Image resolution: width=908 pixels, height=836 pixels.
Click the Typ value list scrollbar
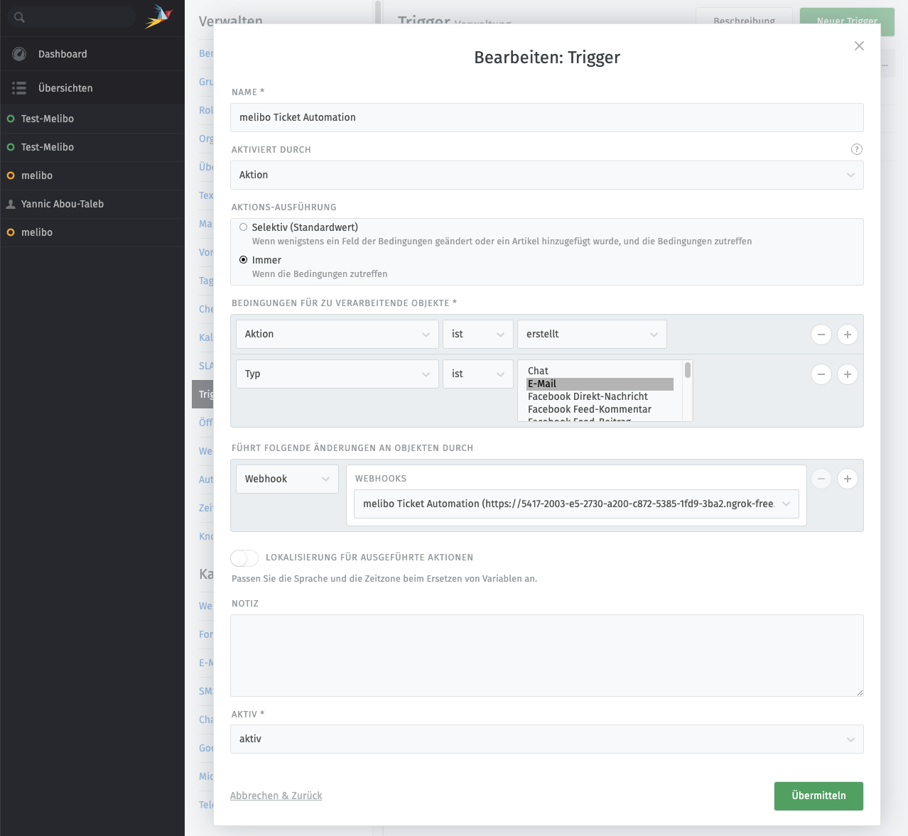(x=687, y=391)
